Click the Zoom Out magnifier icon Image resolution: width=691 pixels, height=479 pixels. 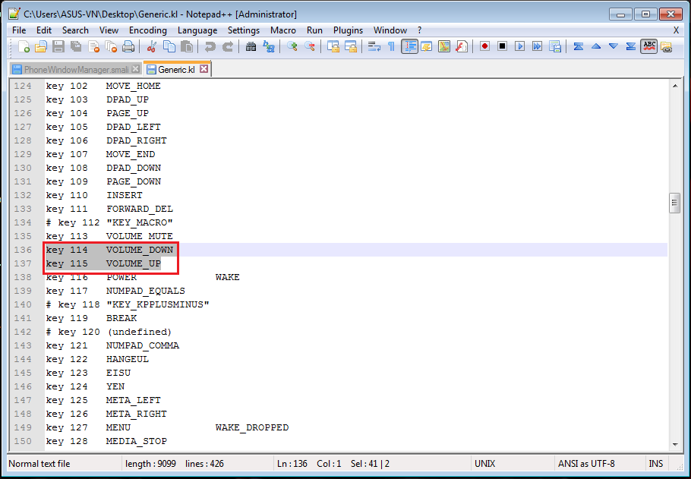pyautogui.click(x=309, y=46)
